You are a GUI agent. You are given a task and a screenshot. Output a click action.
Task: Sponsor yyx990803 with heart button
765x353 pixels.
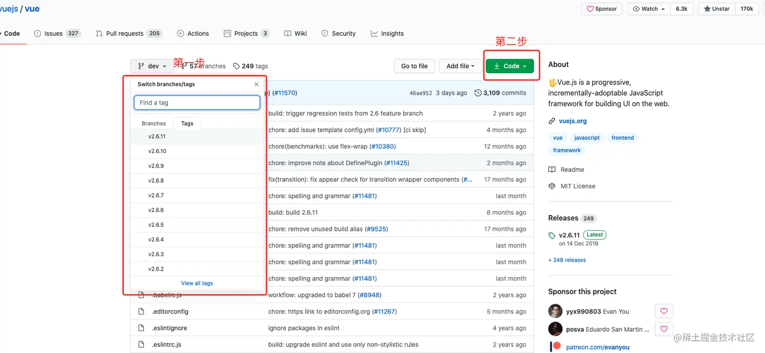[x=664, y=311]
